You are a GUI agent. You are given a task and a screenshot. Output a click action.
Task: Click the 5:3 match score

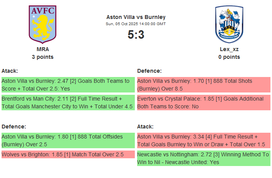[136, 35]
